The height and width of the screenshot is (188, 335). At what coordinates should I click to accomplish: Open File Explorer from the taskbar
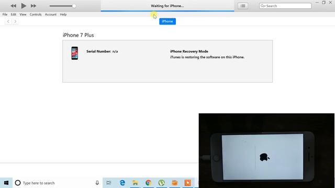pyautogui.click(x=135, y=183)
